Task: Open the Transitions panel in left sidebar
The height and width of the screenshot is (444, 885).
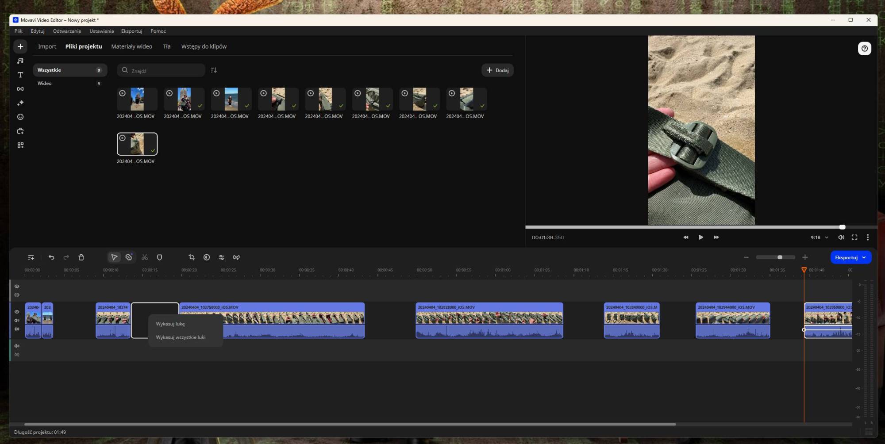Action: 20,89
